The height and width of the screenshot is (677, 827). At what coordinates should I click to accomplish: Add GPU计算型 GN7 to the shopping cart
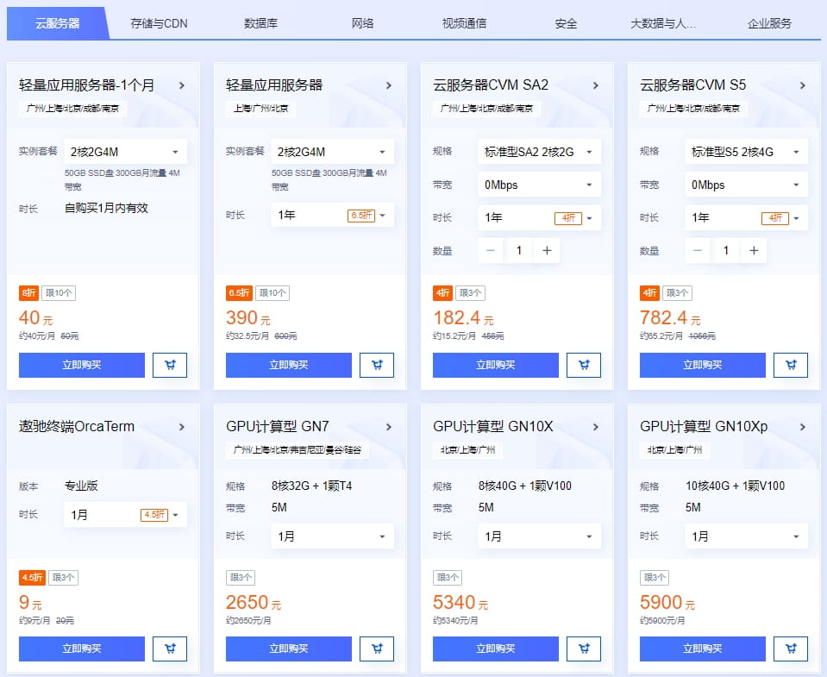tap(377, 649)
